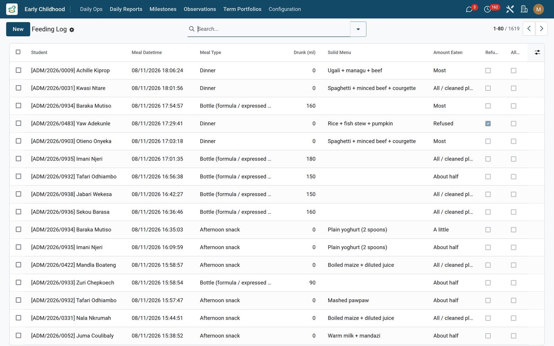This screenshot has height=346, width=554.
Task: Sort by Meal Datetime column header
Action: pyautogui.click(x=146, y=52)
